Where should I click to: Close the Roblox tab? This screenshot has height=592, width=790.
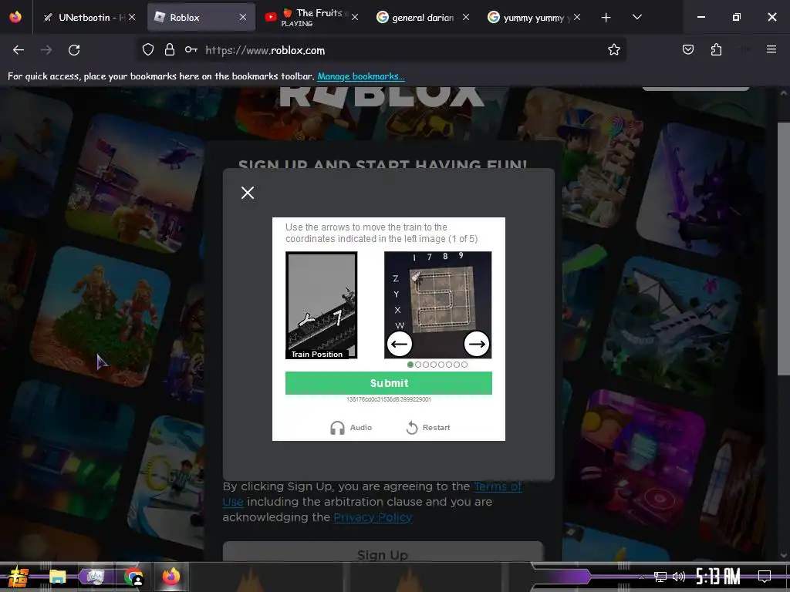(x=243, y=18)
